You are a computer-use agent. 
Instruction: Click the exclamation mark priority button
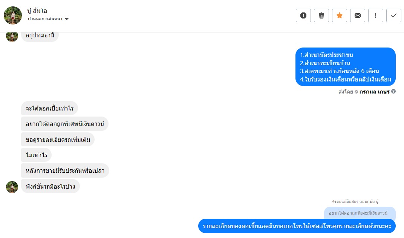376,15
